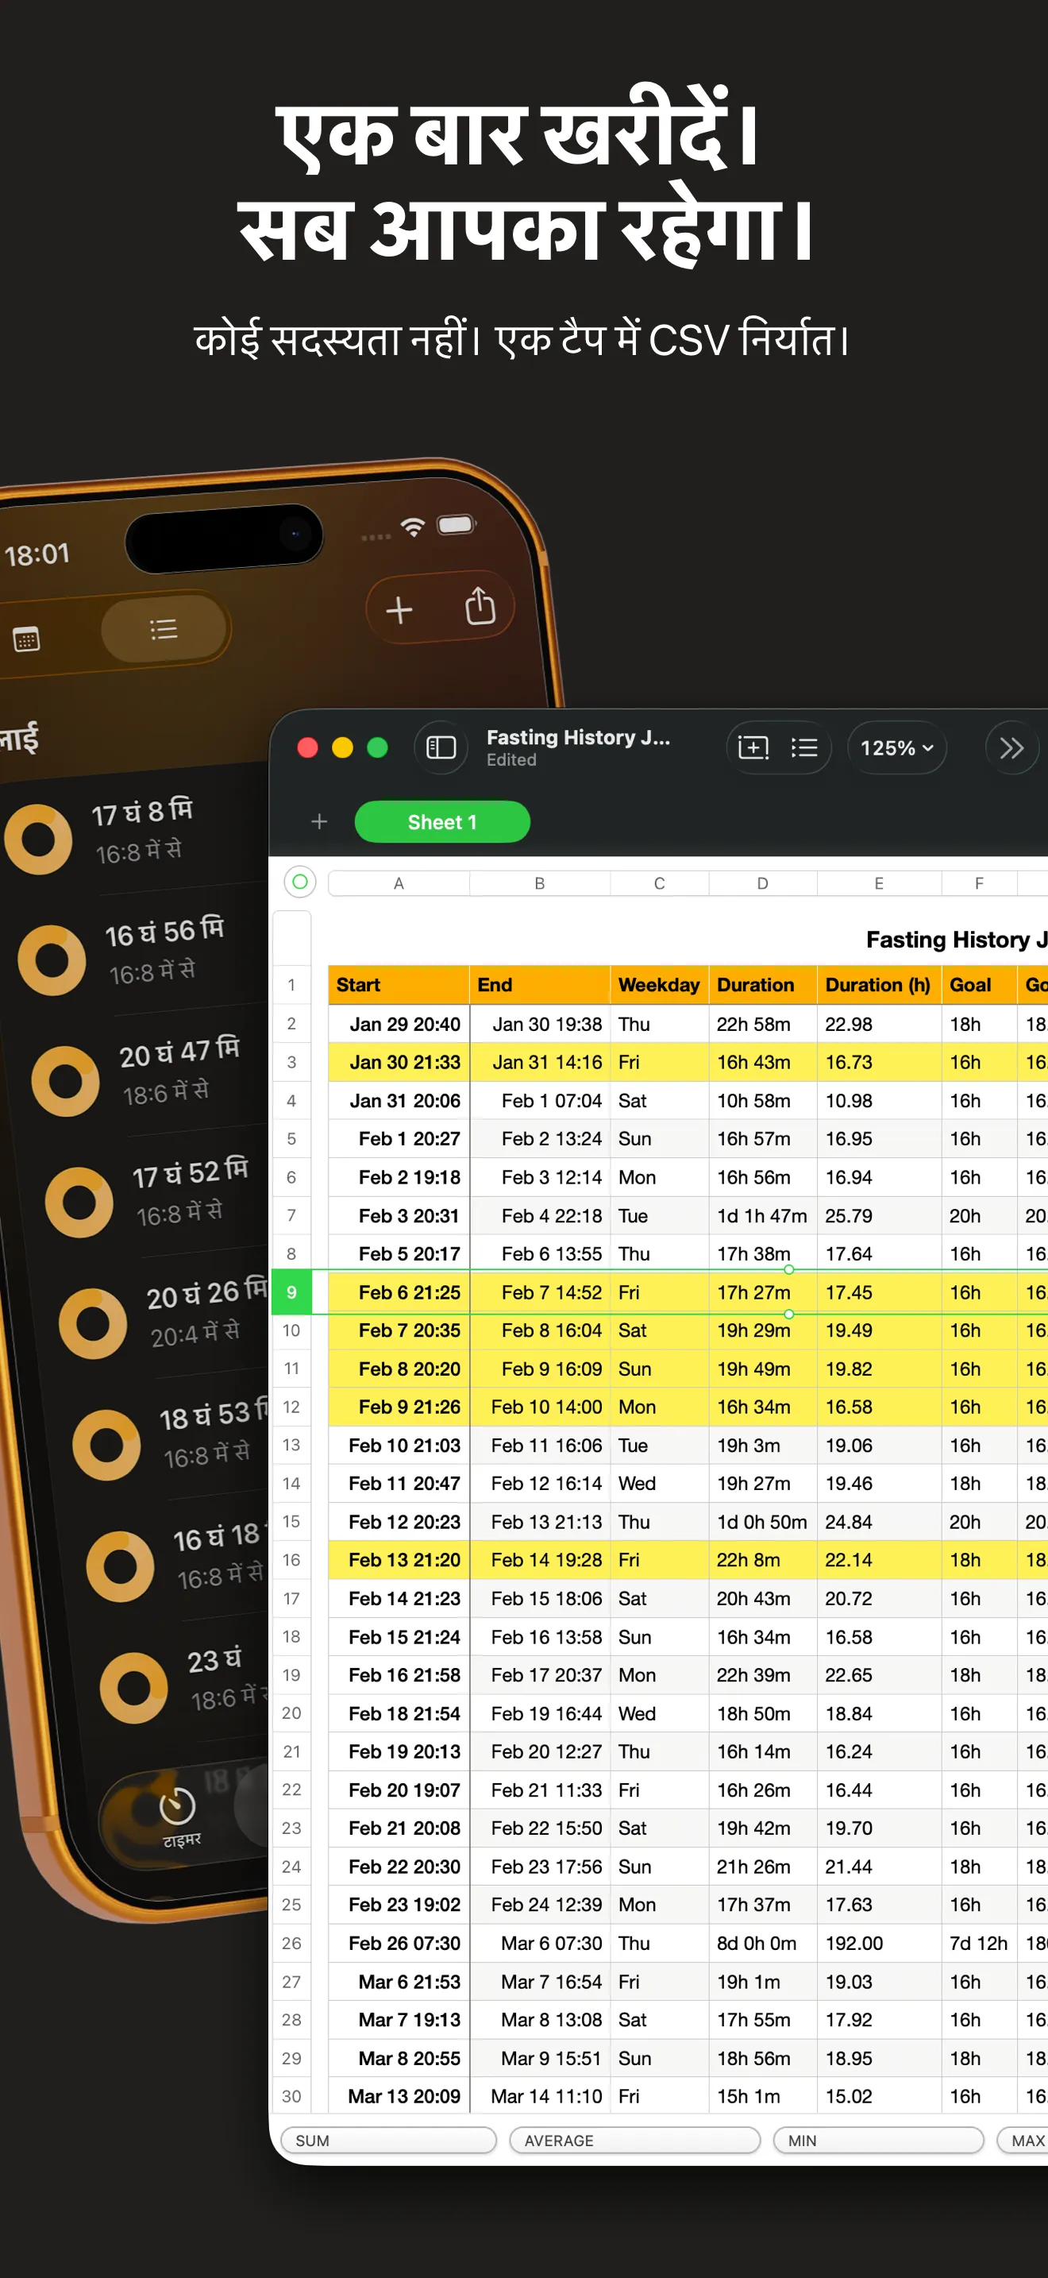Click the Start column header cell
Image resolution: width=1048 pixels, height=2278 pixels.
tap(399, 985)
